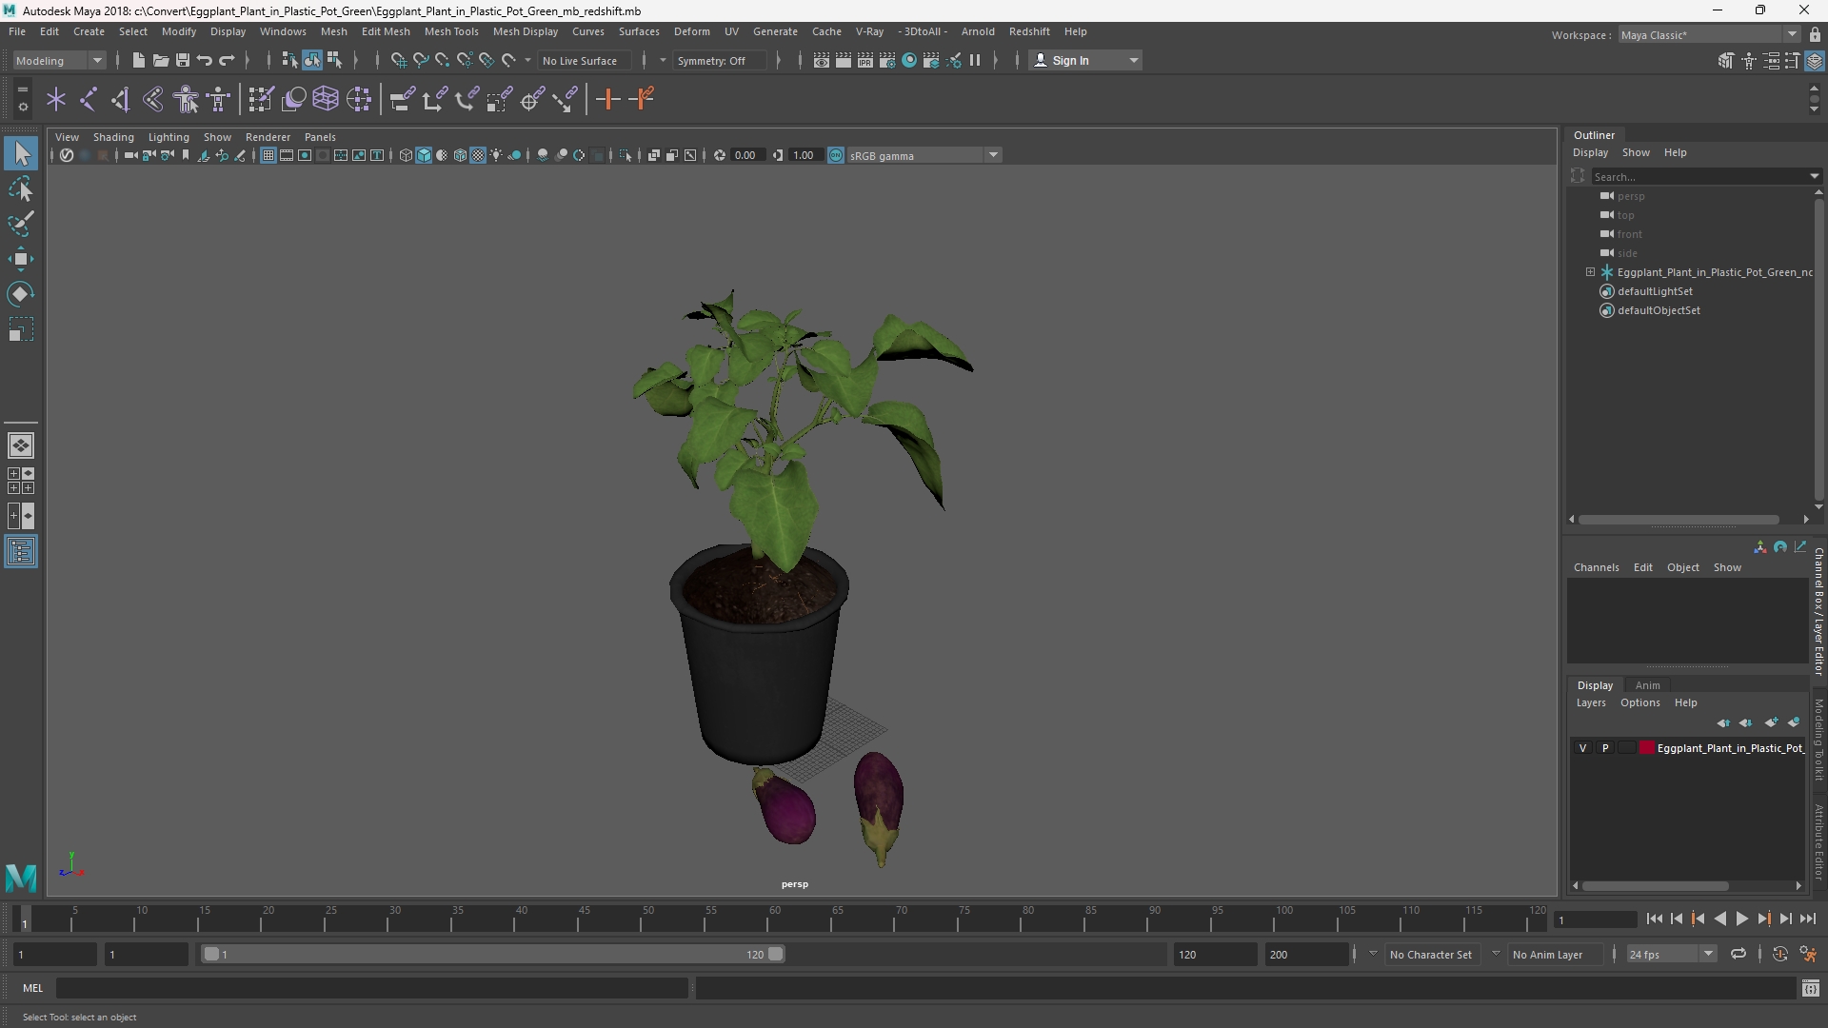Image resolution: width=1828 pixels, height=1028 pixels.
Task: Click the Save Scene icon
Action: click(182, 60)
